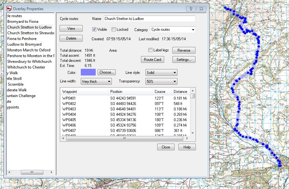Viewport: 289px width, 189px height.
Task: Click the Route Card button
Action: pyautogui.click(x=152, y=59)
